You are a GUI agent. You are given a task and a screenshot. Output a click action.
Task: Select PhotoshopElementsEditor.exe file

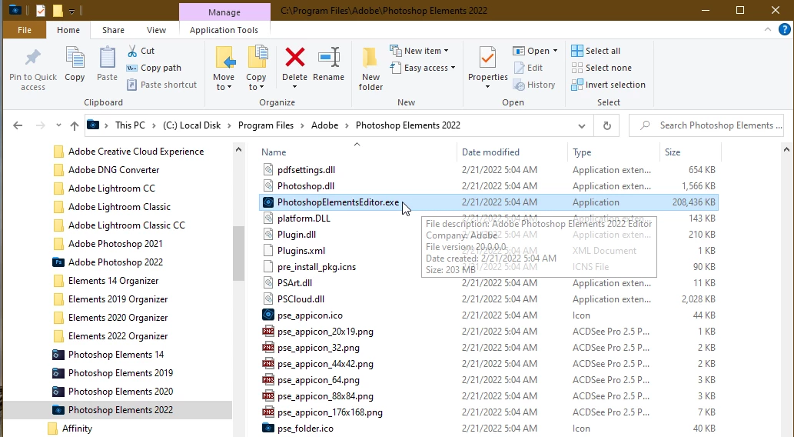(x=488, y=202)
